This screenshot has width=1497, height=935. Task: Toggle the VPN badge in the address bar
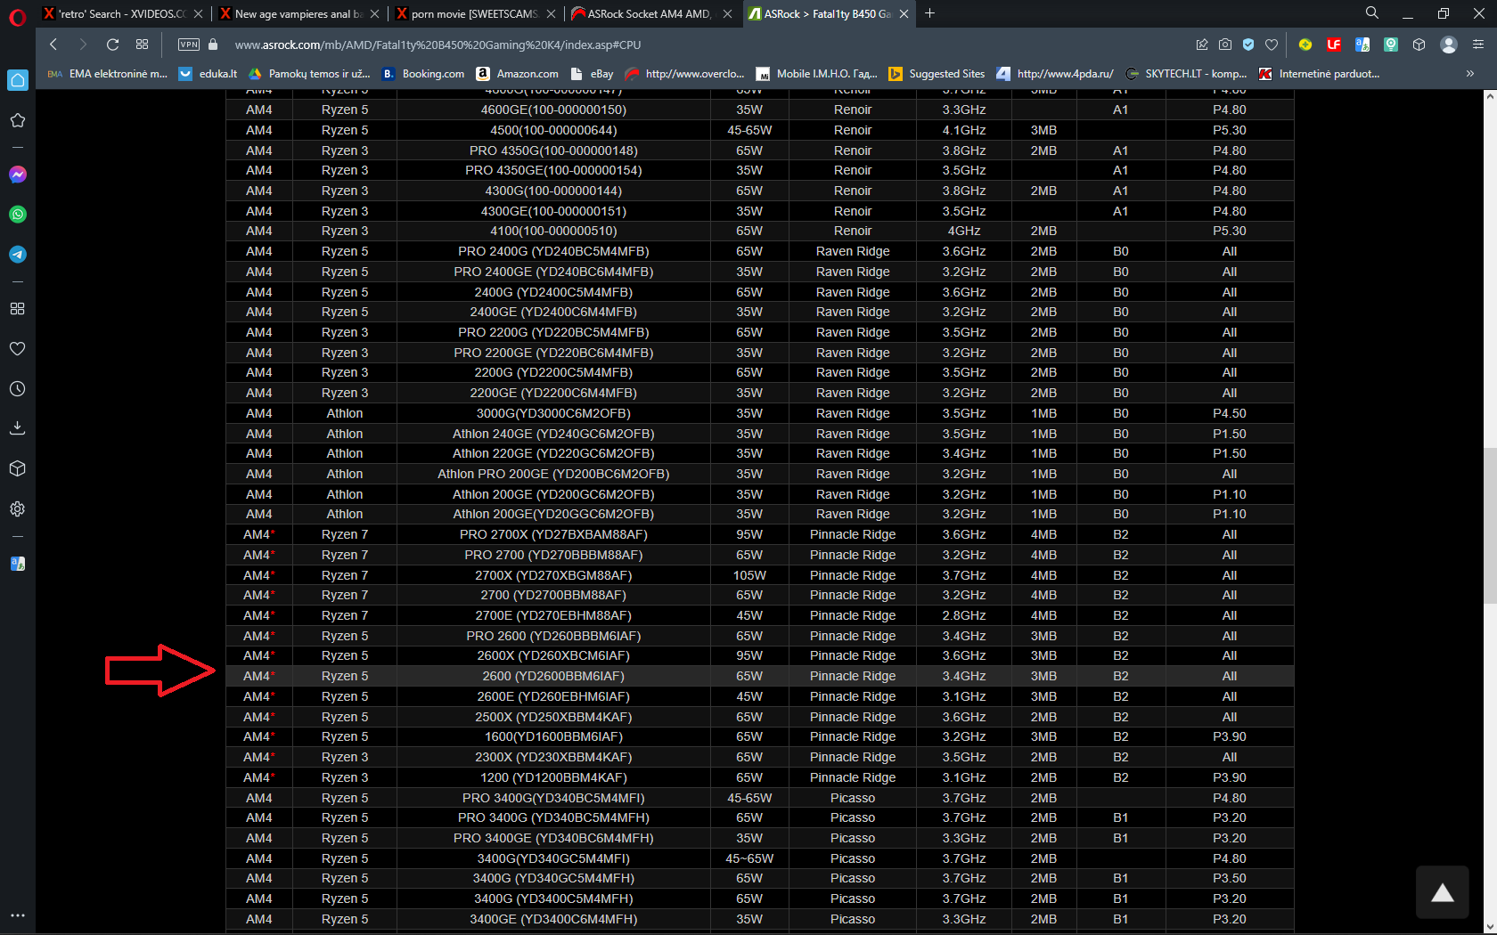(x=189, y=45)
